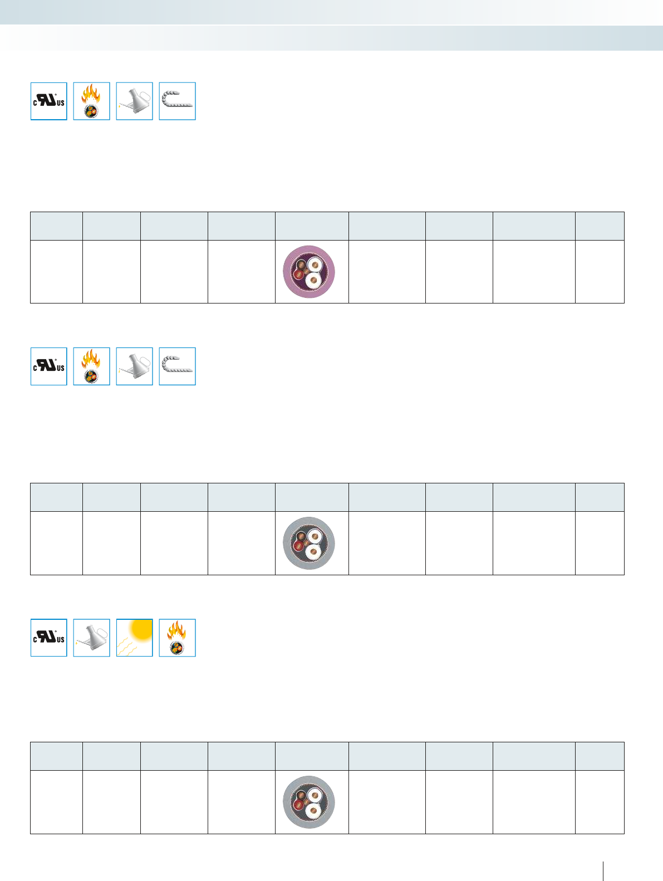Click the rightmost header cell of the middle table

(600, 497)
